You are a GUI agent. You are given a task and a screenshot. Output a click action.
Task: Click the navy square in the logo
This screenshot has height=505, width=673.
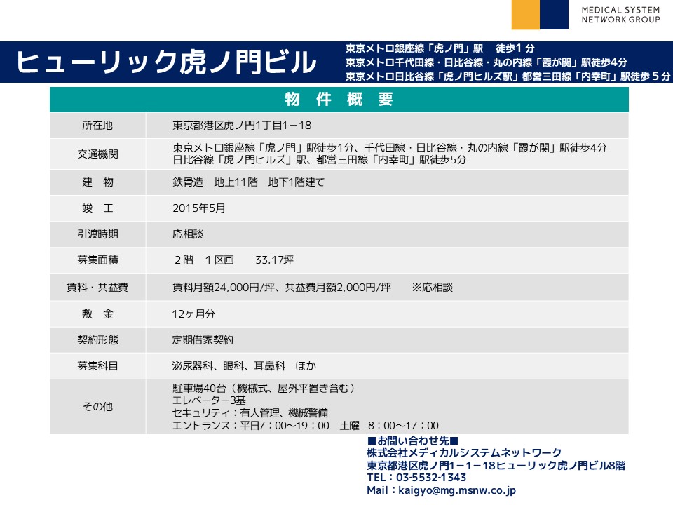[554, 15]
